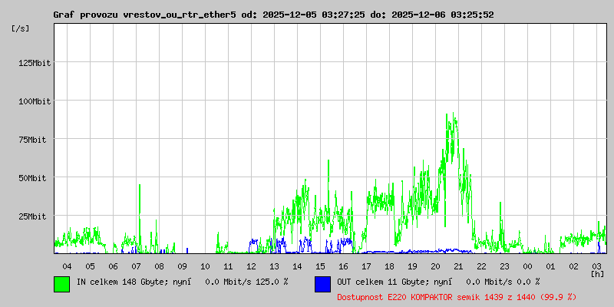Click the [/s] unit label above the y-axis
The image size is (614, 307).
[21, 28]
